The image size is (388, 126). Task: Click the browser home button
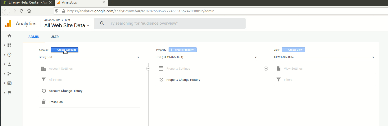point(29,11)
